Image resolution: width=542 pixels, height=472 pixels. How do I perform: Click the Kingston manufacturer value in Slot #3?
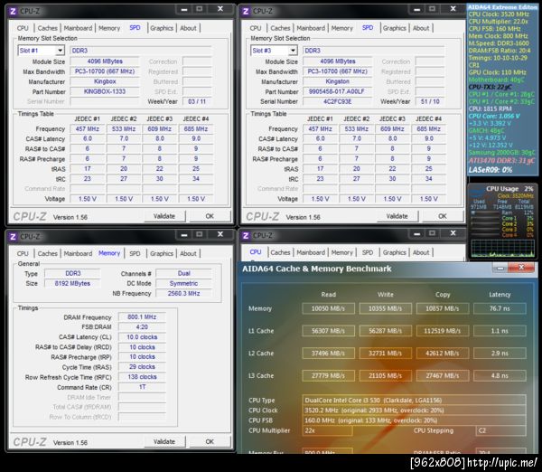tap(337, 81)
